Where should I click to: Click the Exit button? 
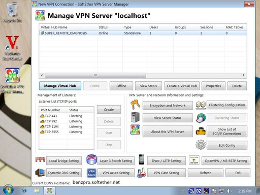coord(238,173)
